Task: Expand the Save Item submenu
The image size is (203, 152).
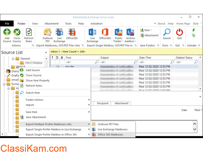Action: tap(54, 112)
